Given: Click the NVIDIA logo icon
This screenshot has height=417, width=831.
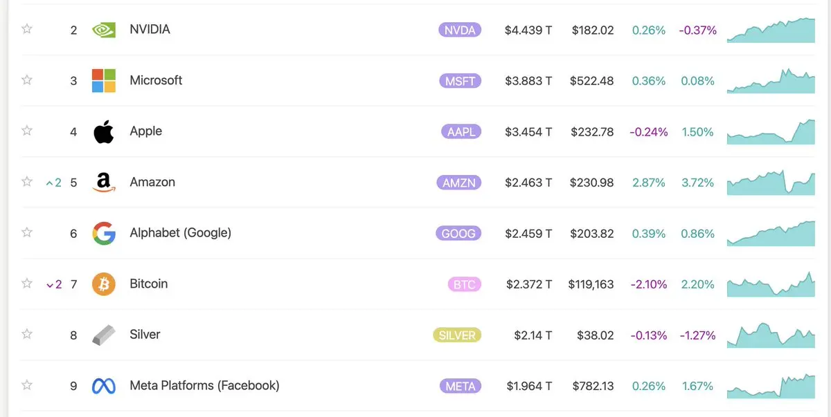Looking at the screenshot, I should 104,30.
